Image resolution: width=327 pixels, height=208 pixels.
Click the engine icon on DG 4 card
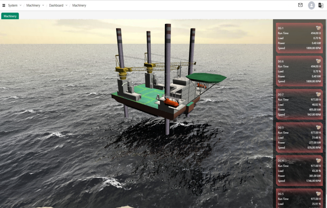point(318,160)
